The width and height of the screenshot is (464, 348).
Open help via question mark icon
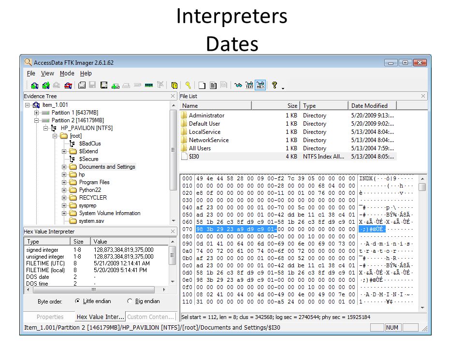[x=275, y=85]
